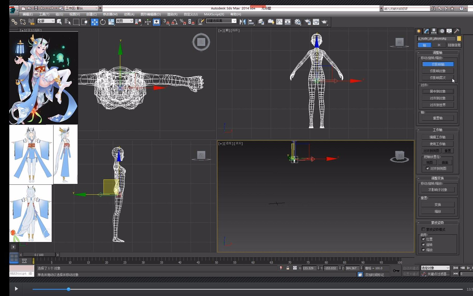Viewport: 473px width, 296px height.
Task: Toggle the Affect Object Only button
Action: point(438,71)
